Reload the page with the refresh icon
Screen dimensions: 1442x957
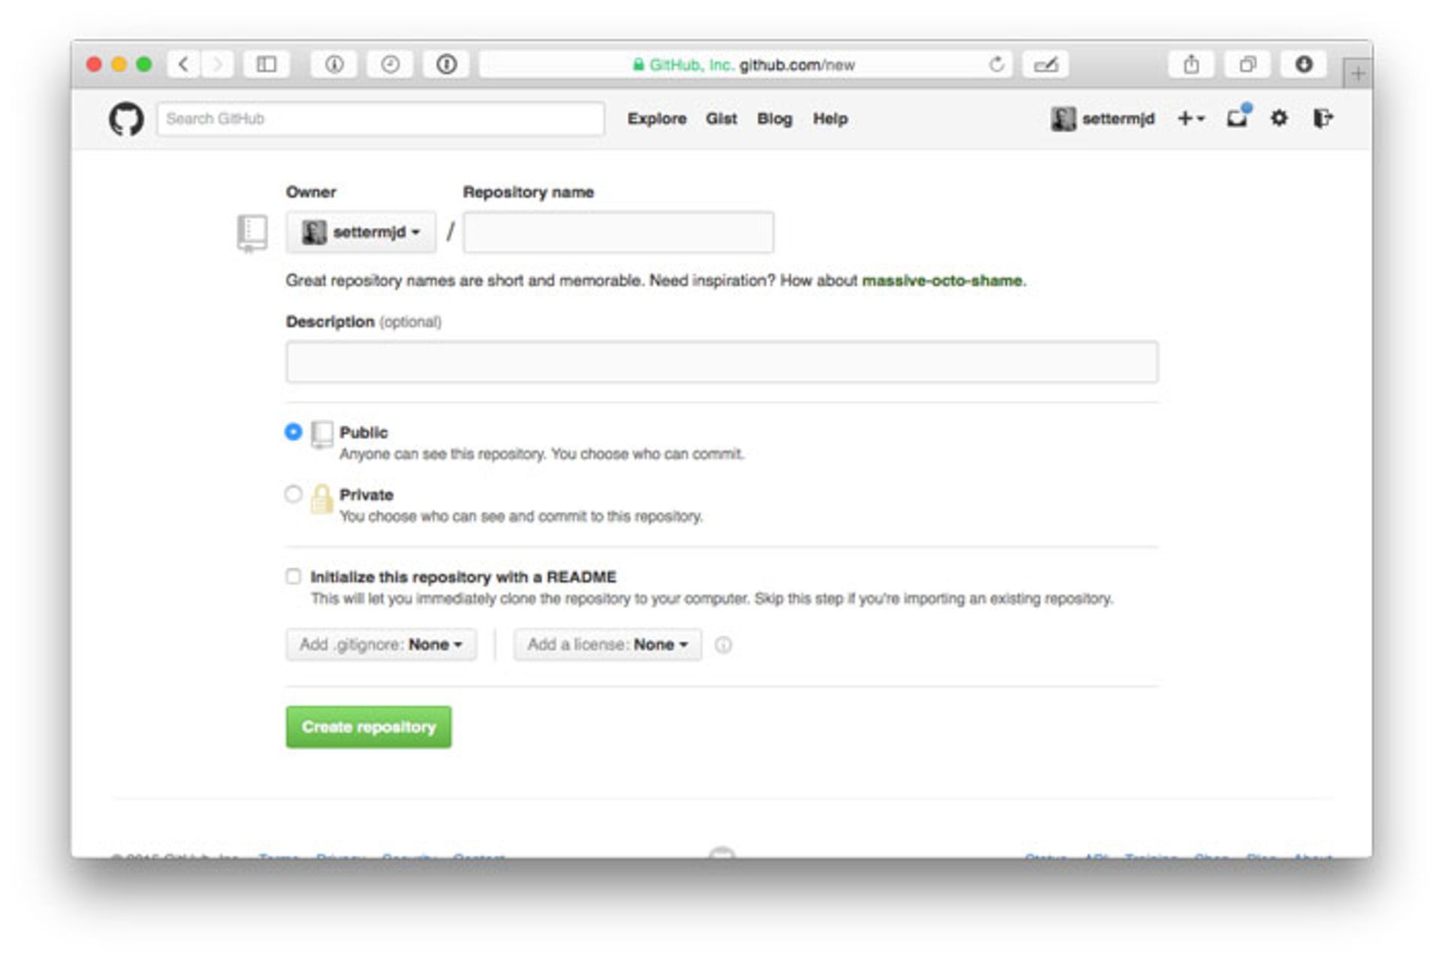[997, 65]
